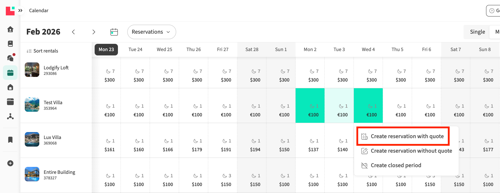Open the date picker calendar icon

point(114,32)
